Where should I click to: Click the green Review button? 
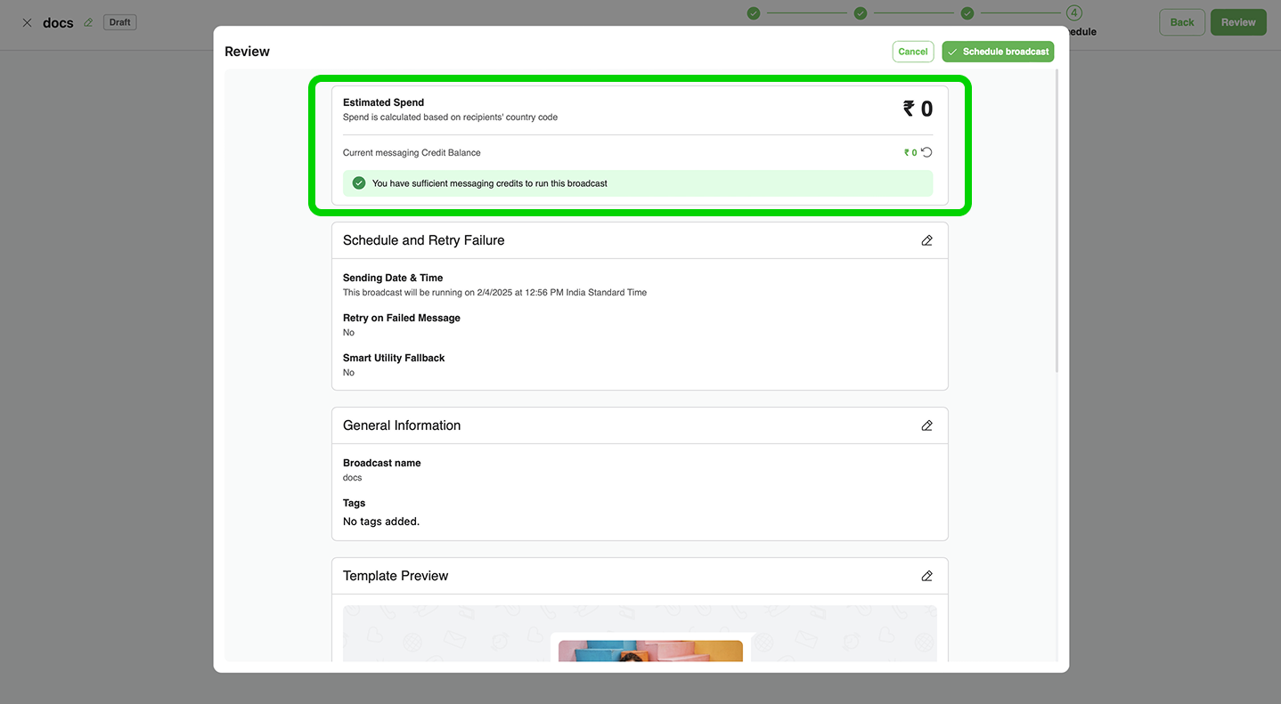(x=1237, y=22)
